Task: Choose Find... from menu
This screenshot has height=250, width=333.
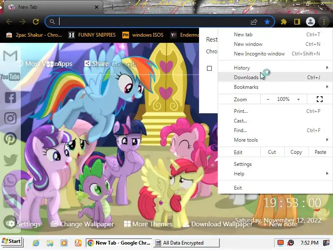Action: pyautogui.click(x=275, y=130)
